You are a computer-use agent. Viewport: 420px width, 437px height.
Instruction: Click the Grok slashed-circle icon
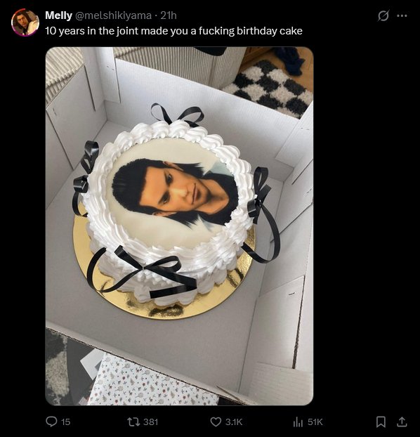coord(383,16)
